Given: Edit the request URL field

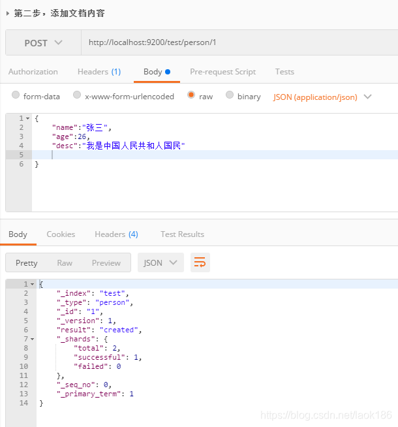Looking at the screenshot, I should pos(239,42).
